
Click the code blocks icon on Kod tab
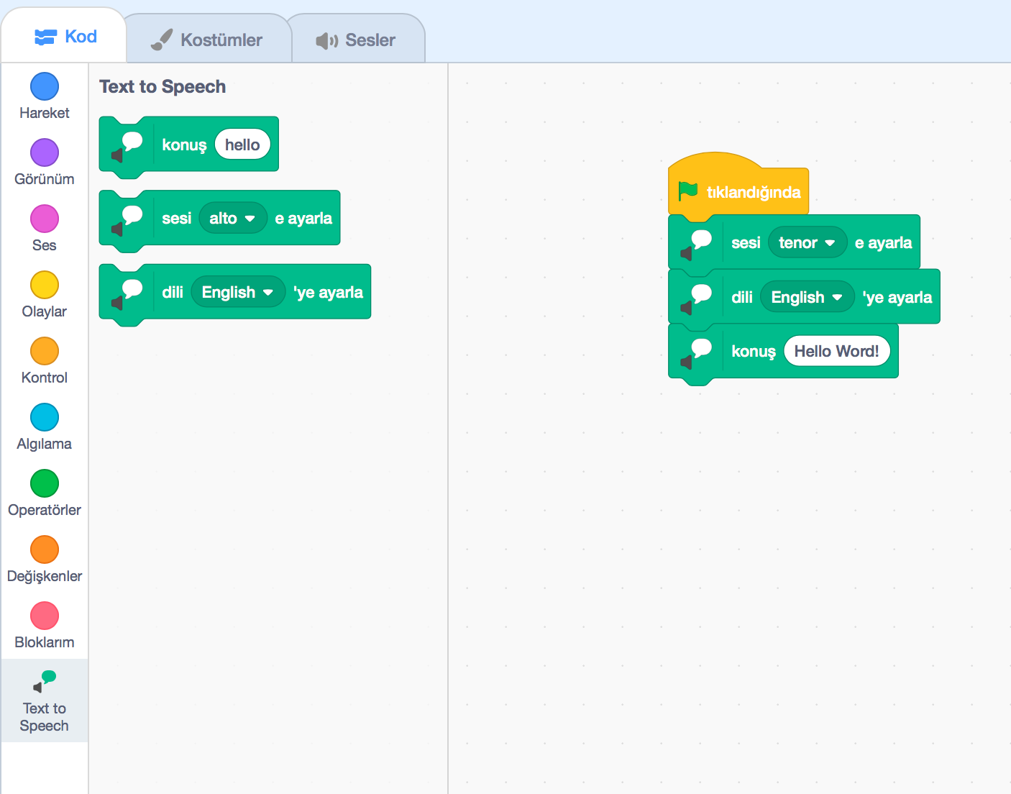pyautogui.click(x=45, y=37)
